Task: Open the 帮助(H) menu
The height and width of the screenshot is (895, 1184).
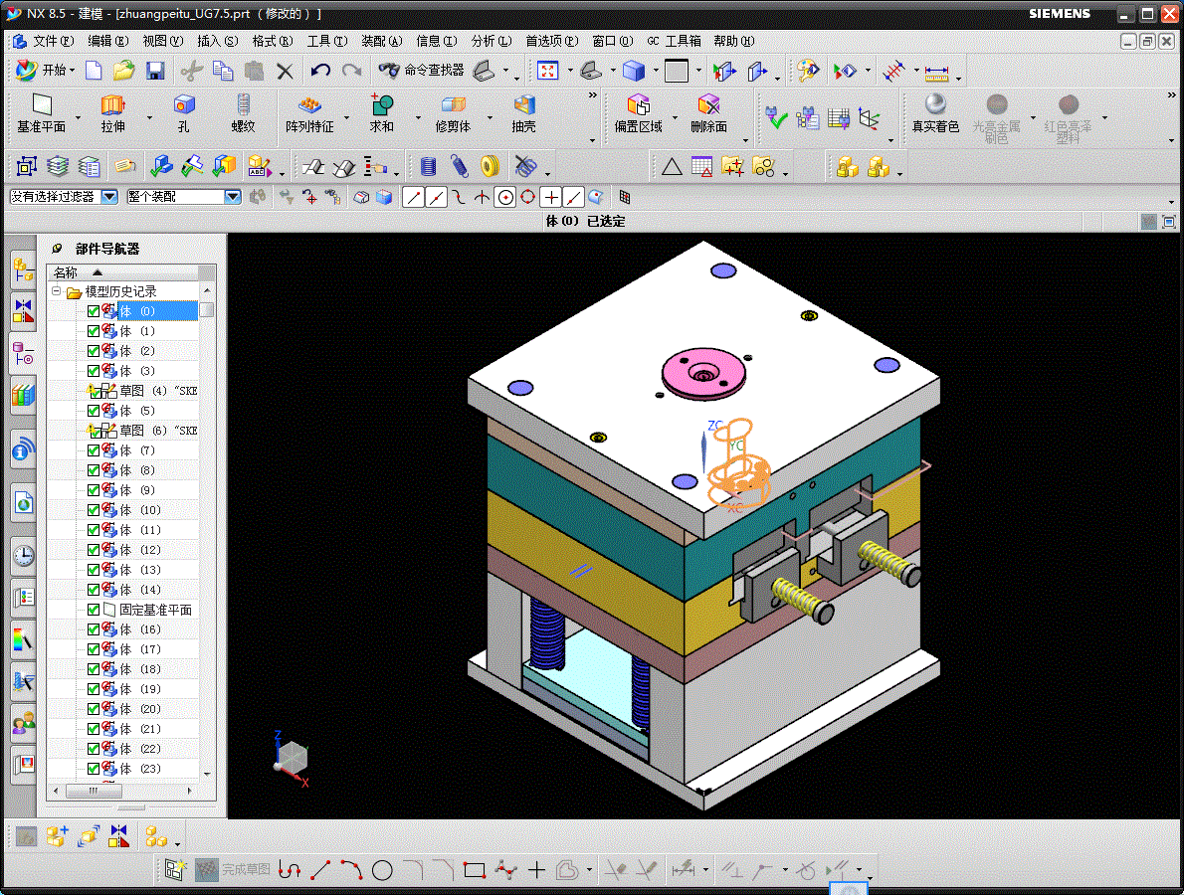Action: (733, 41)
